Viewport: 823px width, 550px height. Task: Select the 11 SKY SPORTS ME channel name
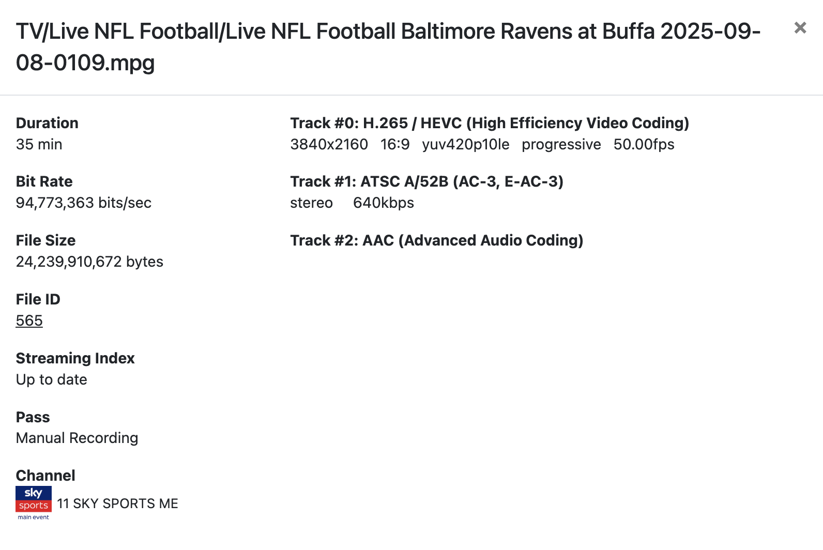pos(117,503)
